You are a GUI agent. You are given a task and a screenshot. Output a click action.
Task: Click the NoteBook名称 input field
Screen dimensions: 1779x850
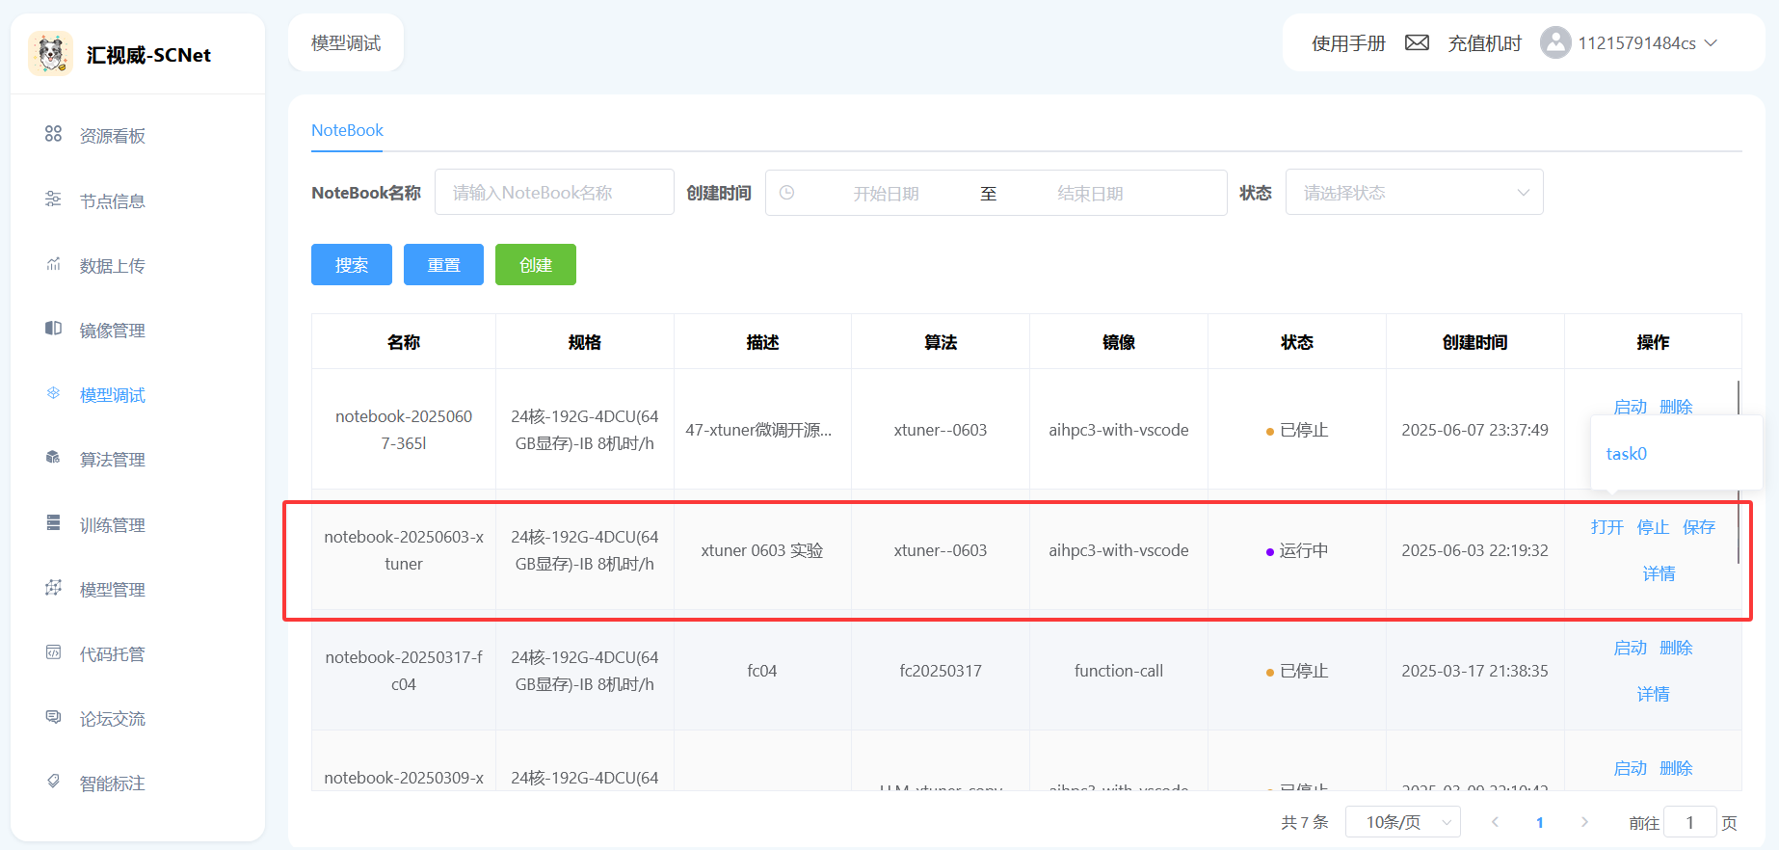pos(554,193)
